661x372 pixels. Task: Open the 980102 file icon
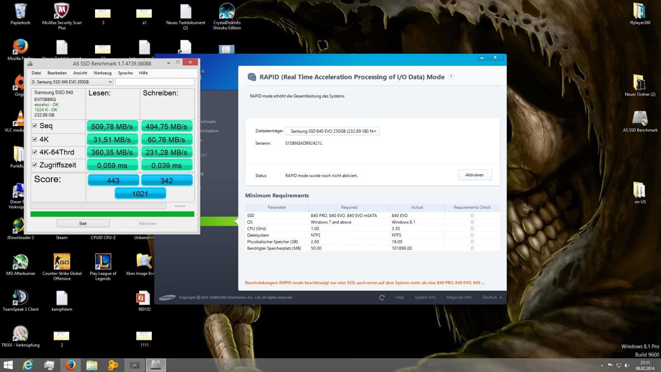click(x=144, y=300)
